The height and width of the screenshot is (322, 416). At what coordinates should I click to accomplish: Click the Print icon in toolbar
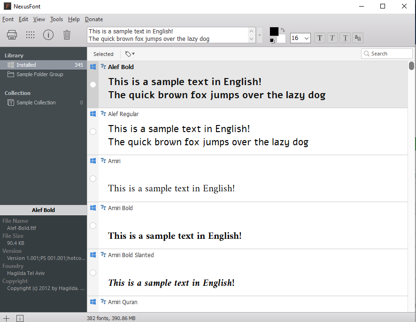[12, 35]
